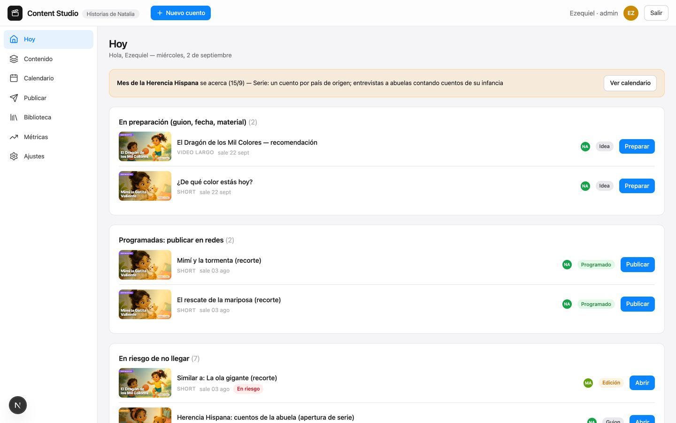Click Publicar for Mimí y la tormenta
676x423 pixels.
[x=638, y=265]
